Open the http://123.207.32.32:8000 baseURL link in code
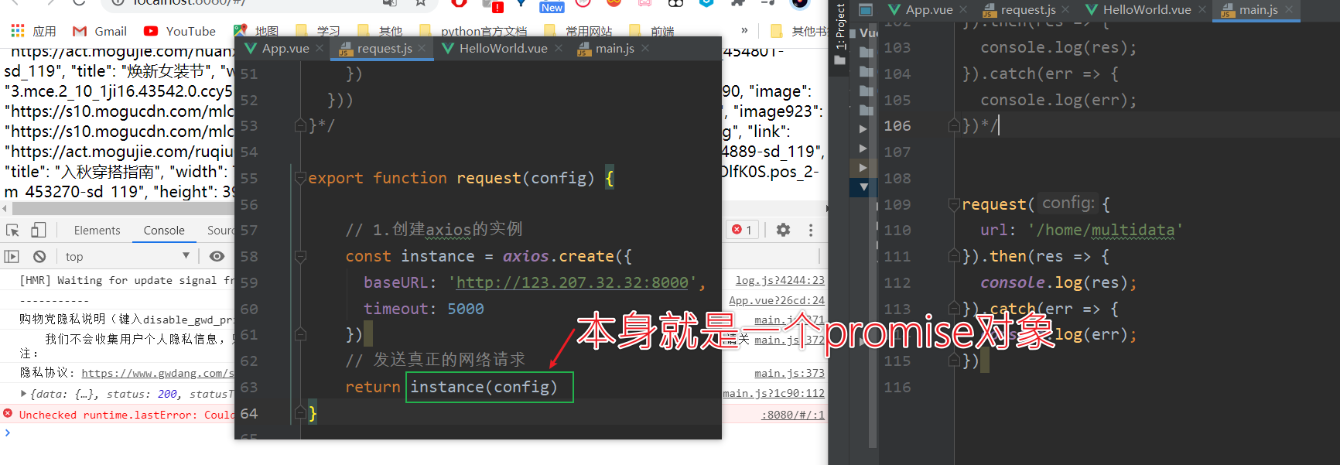The height and width of the screenshot is (465, 1340). 572,282
